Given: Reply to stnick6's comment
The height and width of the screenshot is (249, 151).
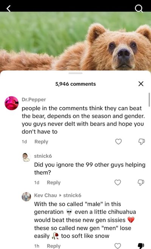Looking at the screenshot, I should point(54,183).
